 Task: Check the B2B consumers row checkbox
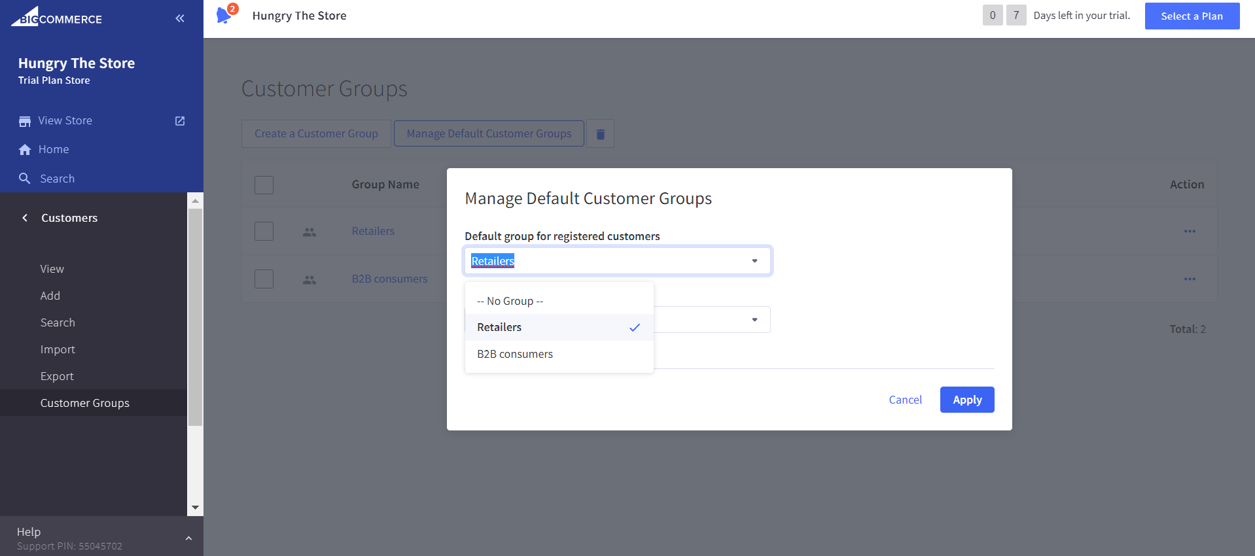tap(264, 279)
